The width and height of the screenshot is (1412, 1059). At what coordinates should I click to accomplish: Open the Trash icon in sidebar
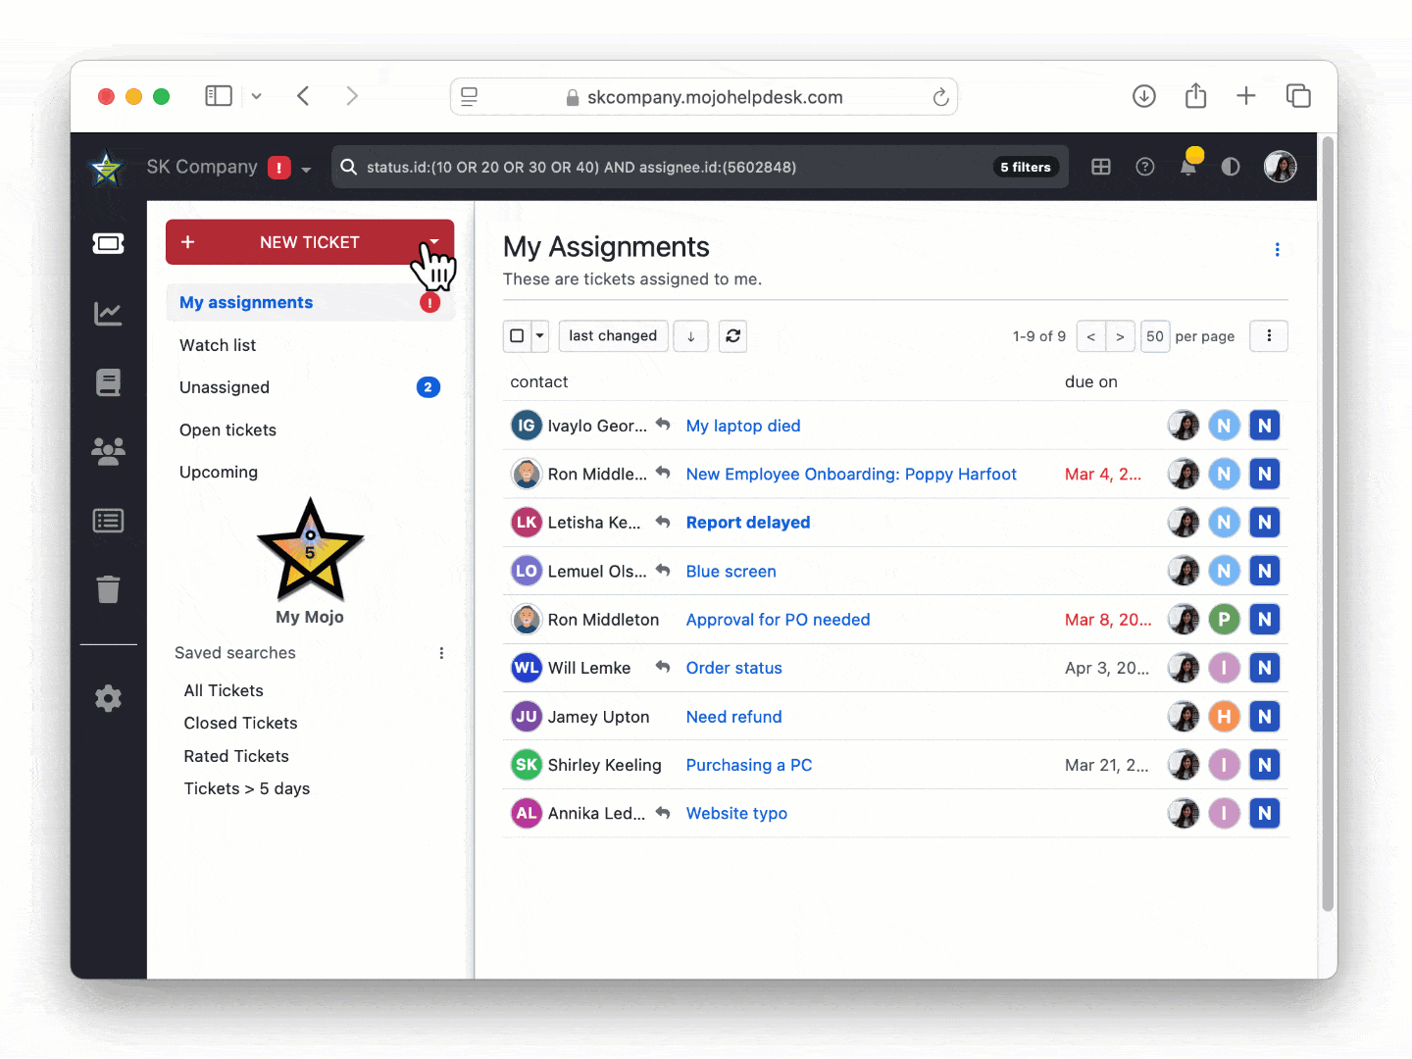coord(108,589)
